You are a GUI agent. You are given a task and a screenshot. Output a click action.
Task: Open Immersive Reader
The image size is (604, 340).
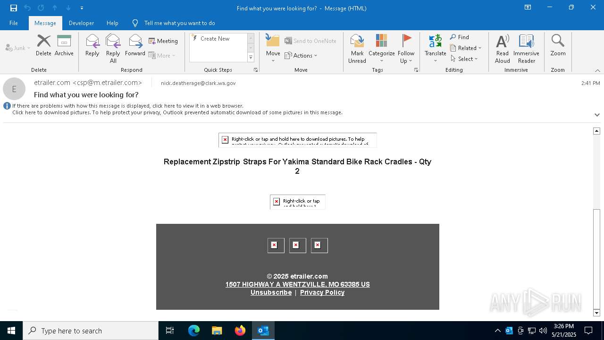(527, 49)
